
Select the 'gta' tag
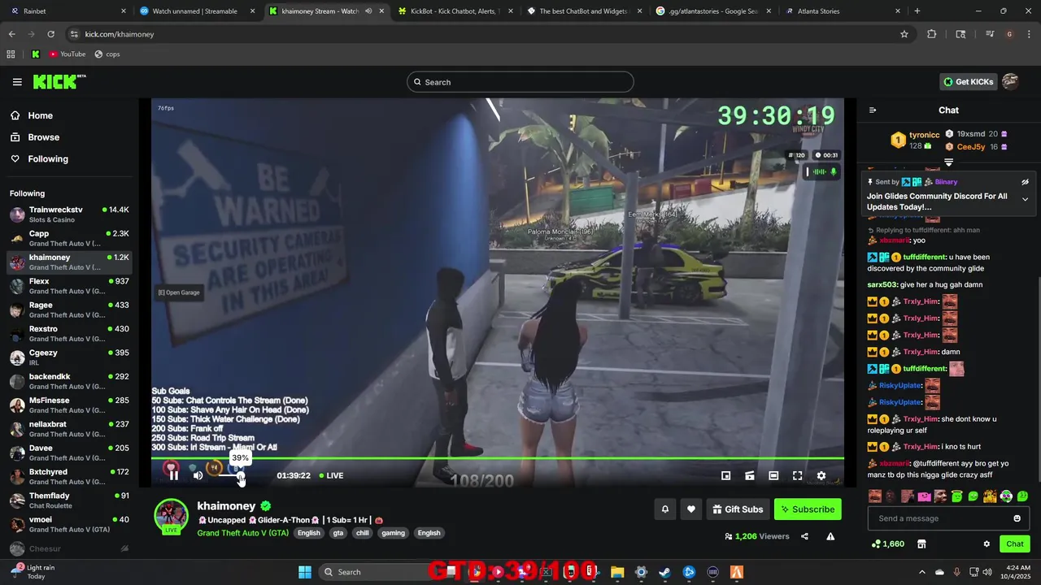coord(338,533)
